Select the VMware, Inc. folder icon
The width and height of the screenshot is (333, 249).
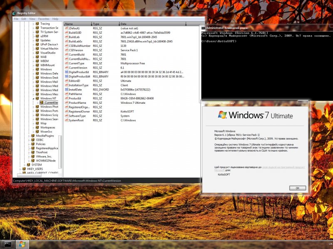[33, 156]
